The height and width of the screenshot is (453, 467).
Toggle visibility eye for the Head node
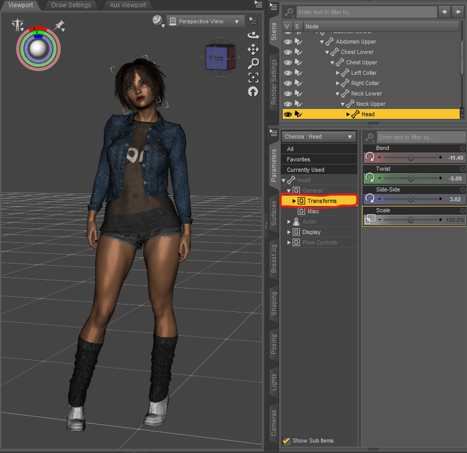288,114
